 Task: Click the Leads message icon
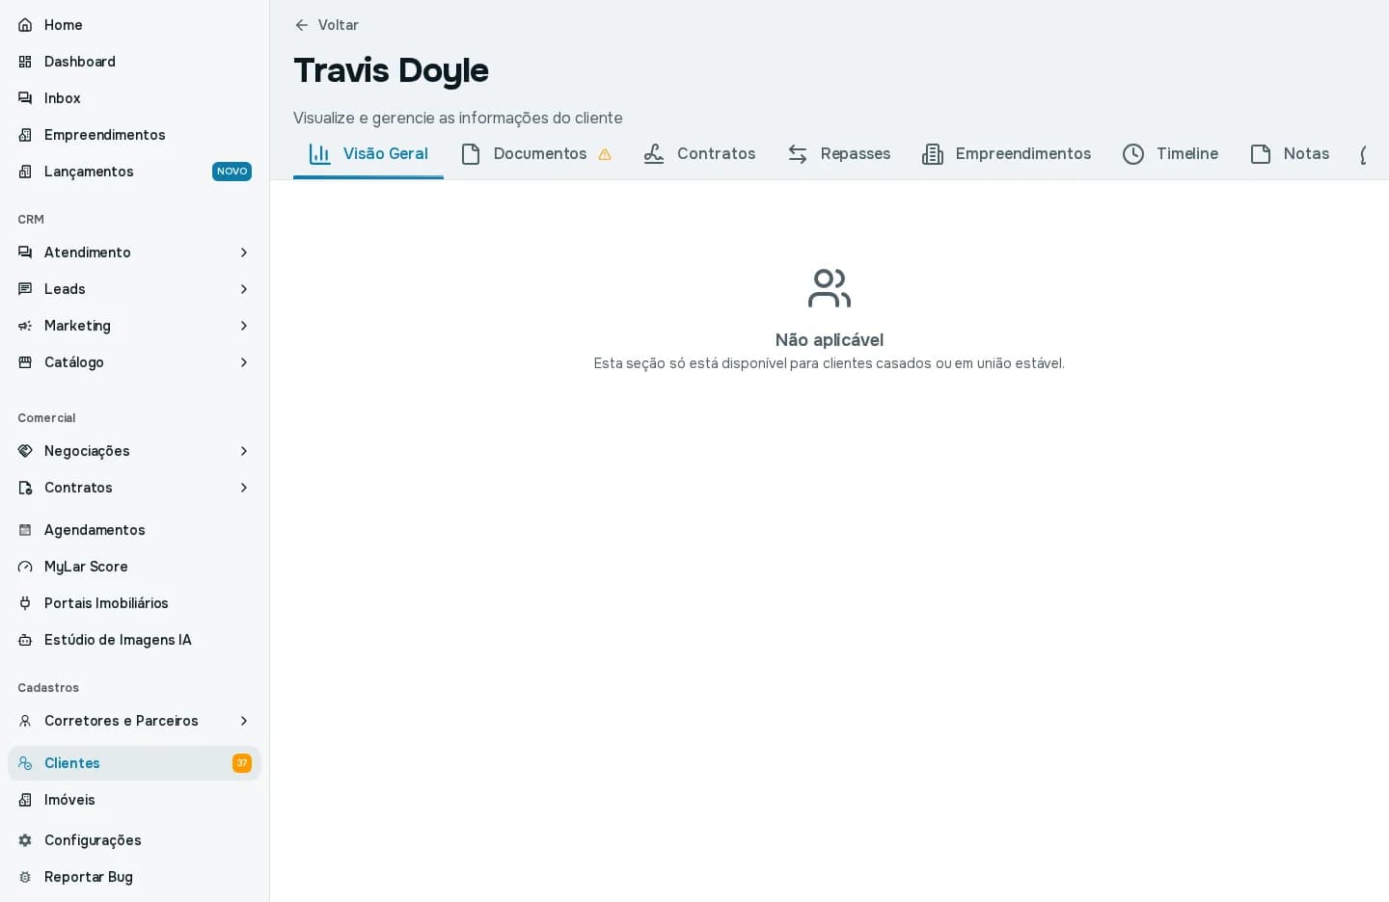pos(25,289)
